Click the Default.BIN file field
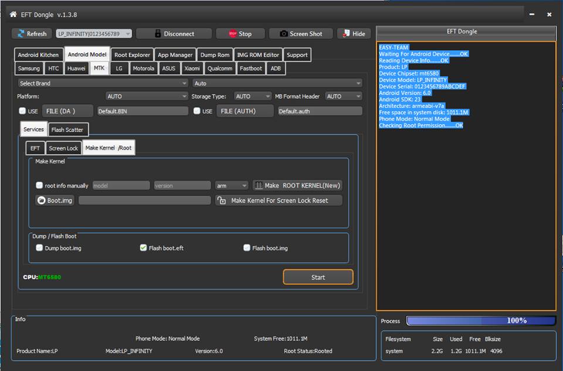 143,111
